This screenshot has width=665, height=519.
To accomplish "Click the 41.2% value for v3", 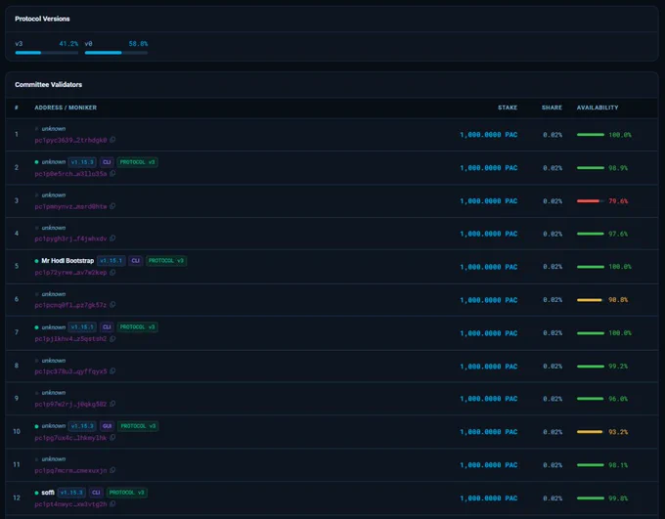I will point(68,44).
